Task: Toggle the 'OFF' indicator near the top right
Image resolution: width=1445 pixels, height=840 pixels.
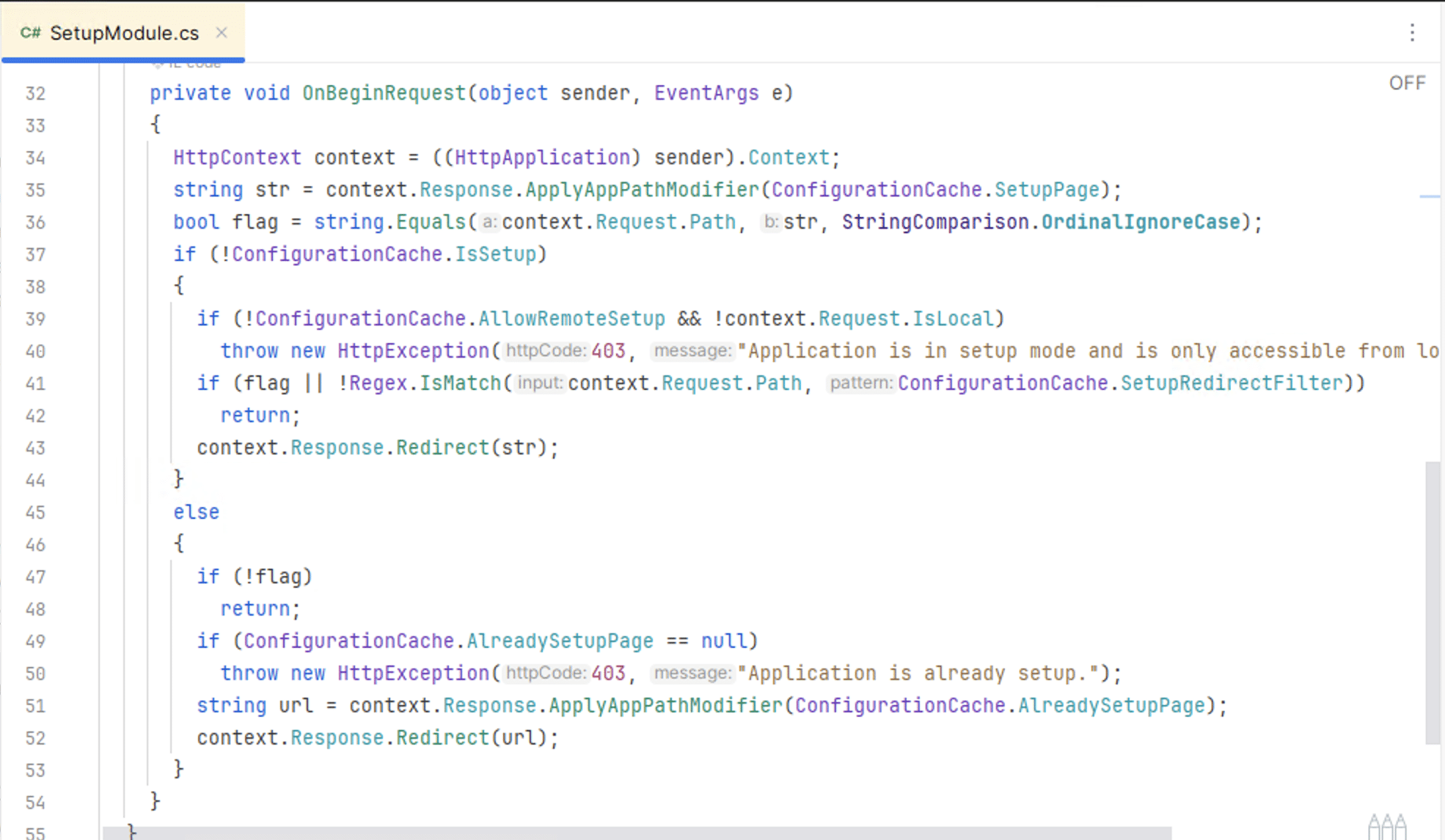Action: (x=1407, y=83)
